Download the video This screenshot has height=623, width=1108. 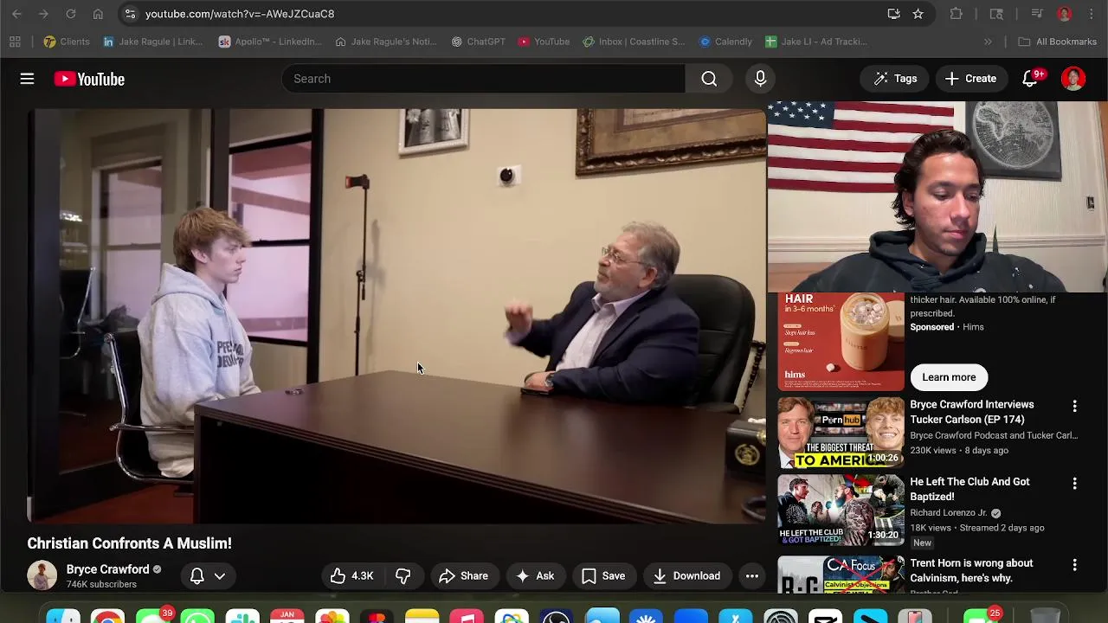click(x=686, y=576)
